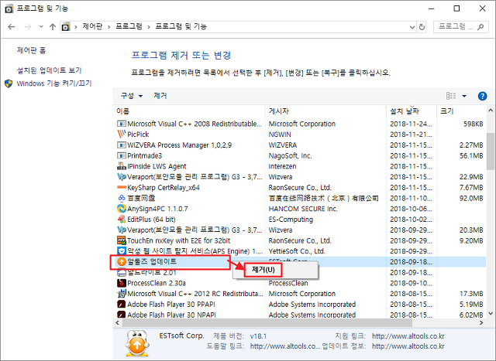Select the Printmade3 icon
Screen dimensions: 496x361
[x=122, y=155]
